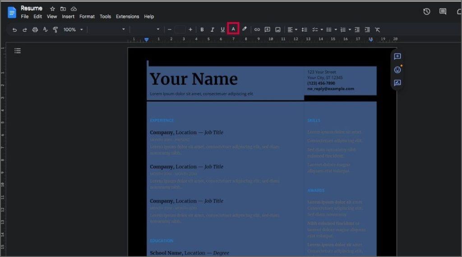Open the File menu
This screenshot has height=257, width=462.
coord(25,17)
